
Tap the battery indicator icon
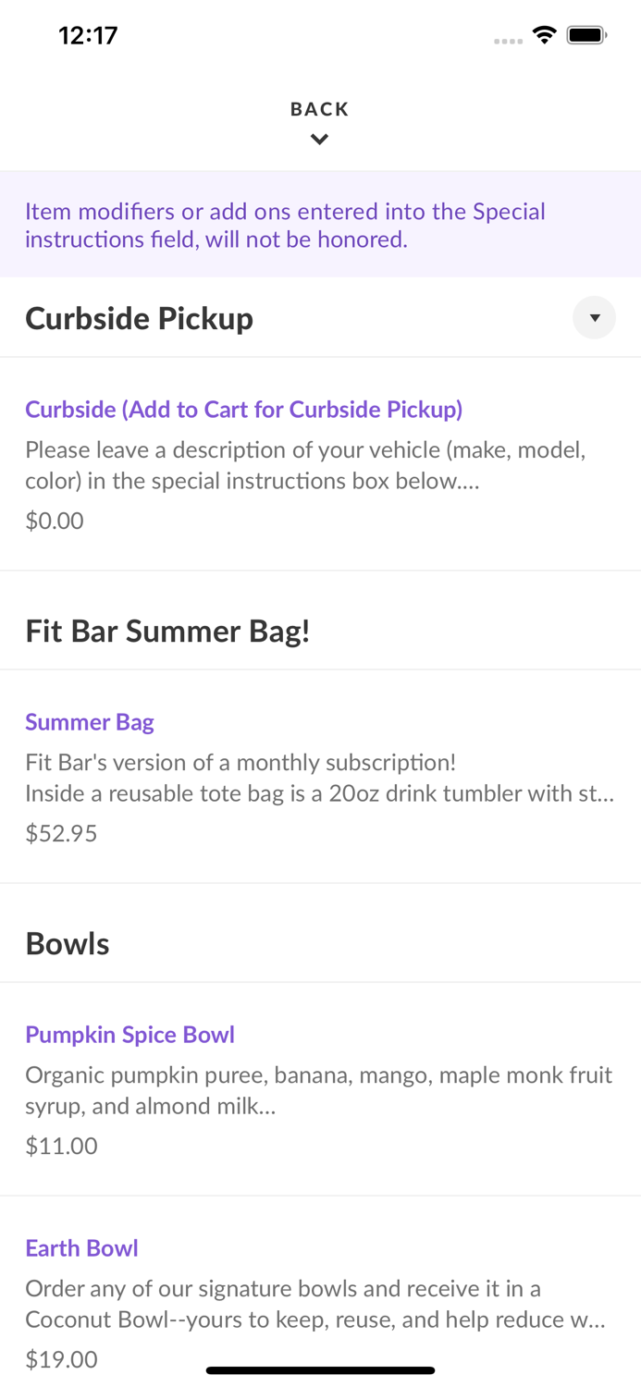point(586,33)
